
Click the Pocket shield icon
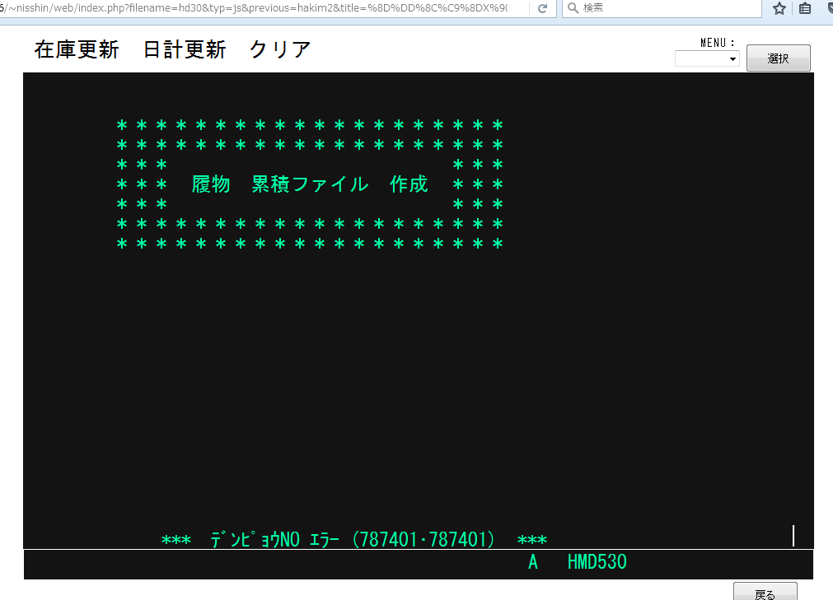pyautogui.click(x=827, y=8)
